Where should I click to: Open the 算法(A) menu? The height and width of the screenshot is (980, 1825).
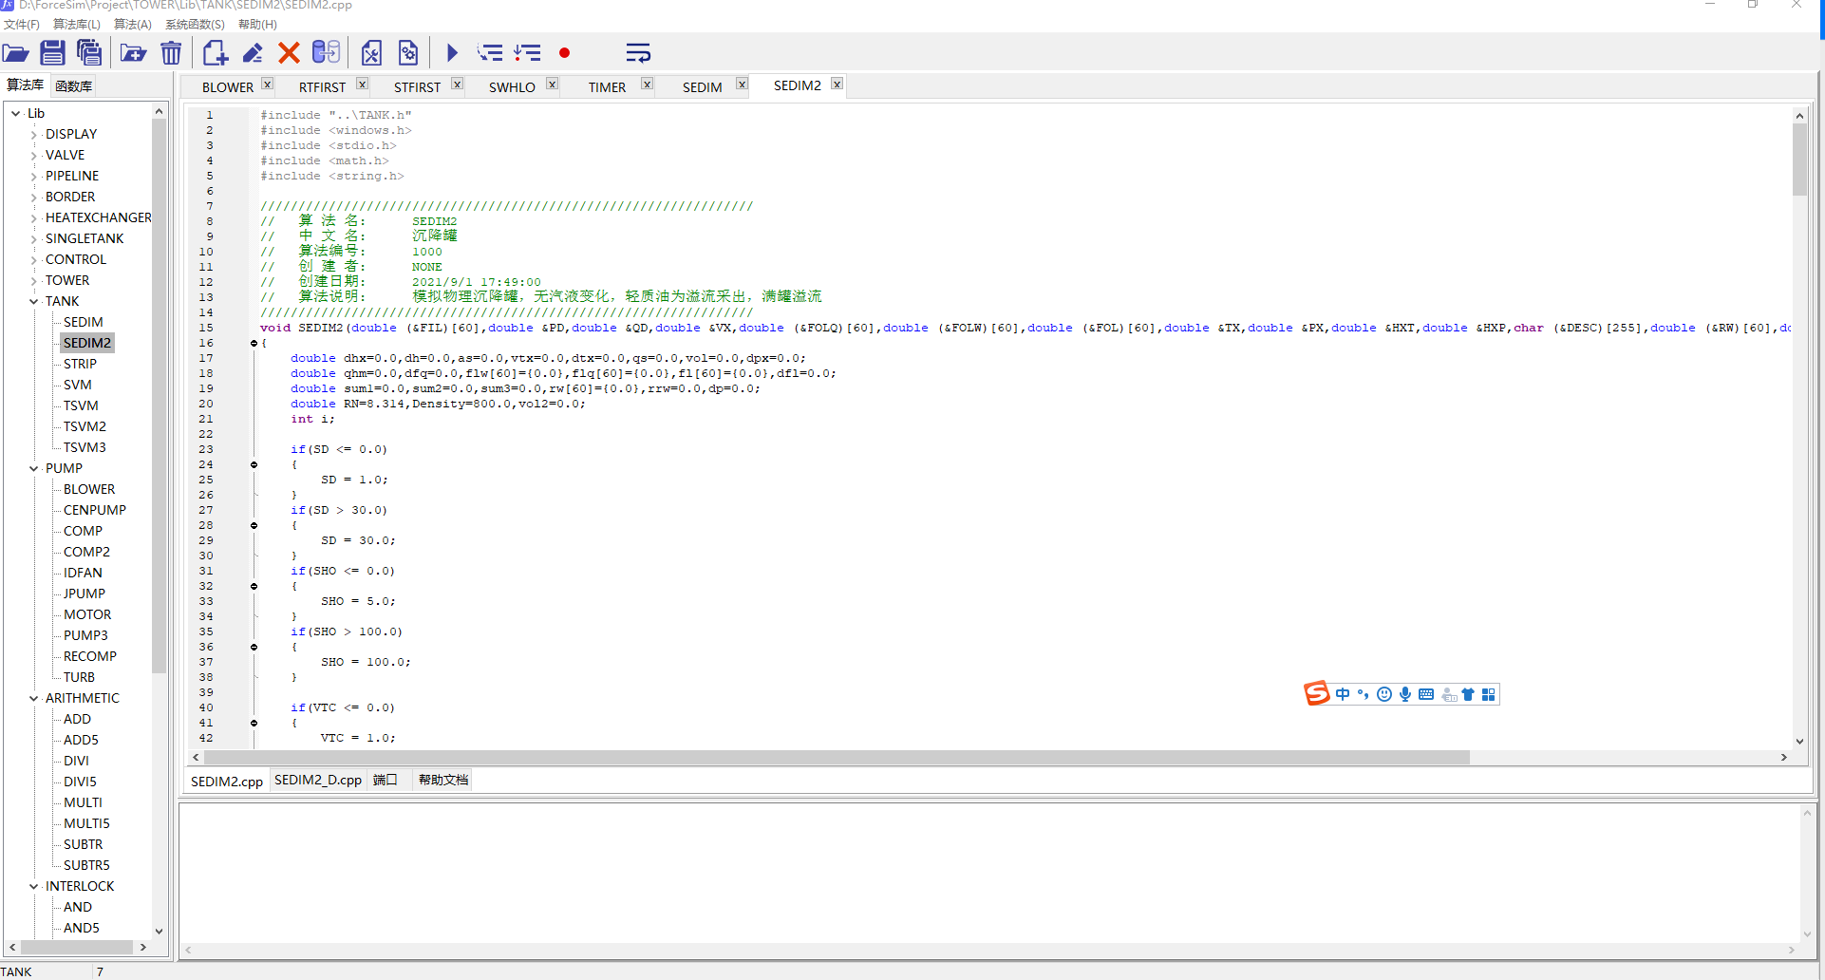pos(132,24)
